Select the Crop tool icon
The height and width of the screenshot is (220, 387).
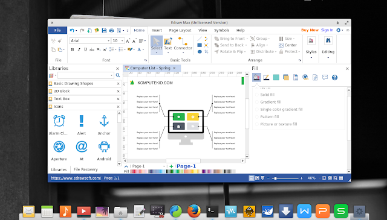click(x=206, y=52)
